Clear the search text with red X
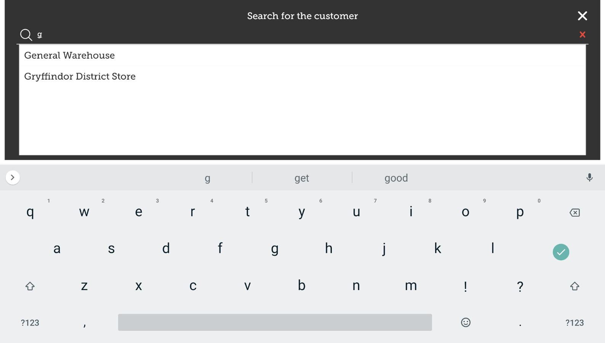Image resolution: width=605 pixels, height=343 pixels. [582, 35]
